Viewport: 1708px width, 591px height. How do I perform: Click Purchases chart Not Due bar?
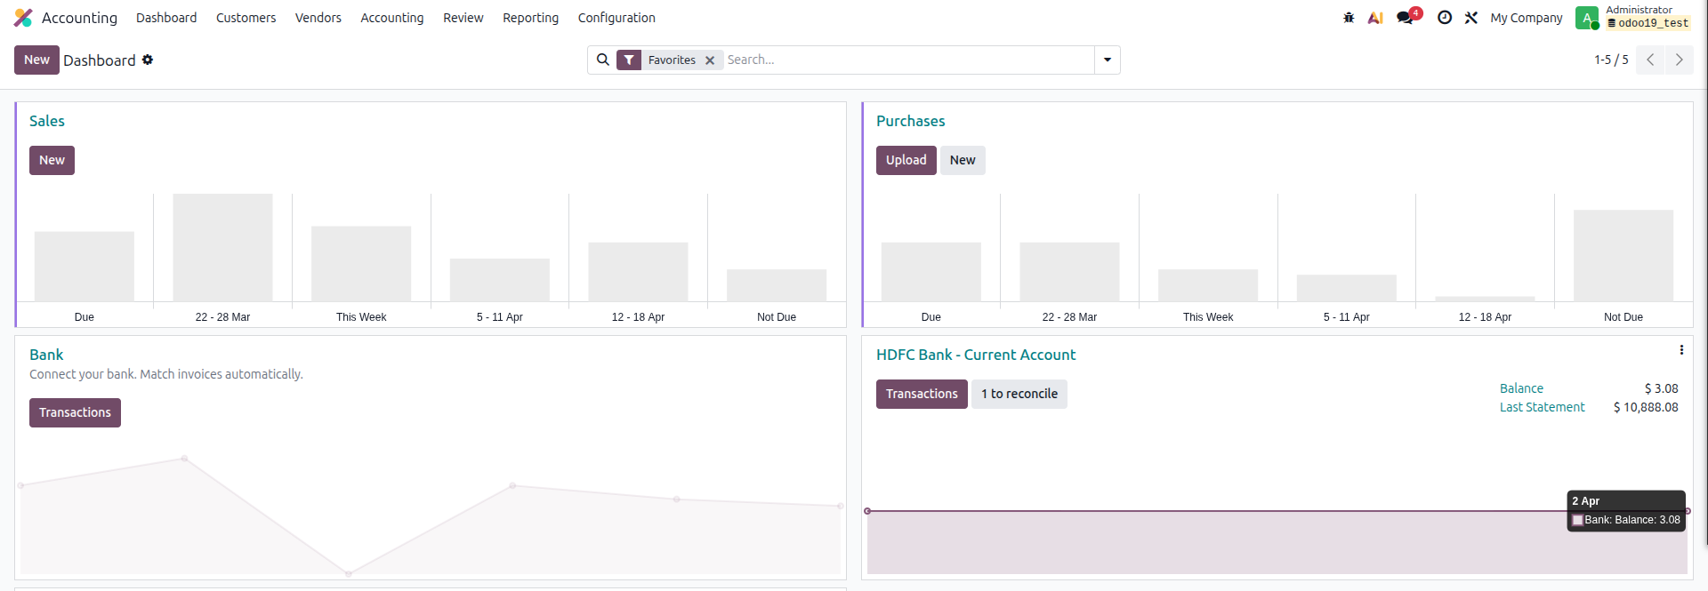[x=1623, y=255]
